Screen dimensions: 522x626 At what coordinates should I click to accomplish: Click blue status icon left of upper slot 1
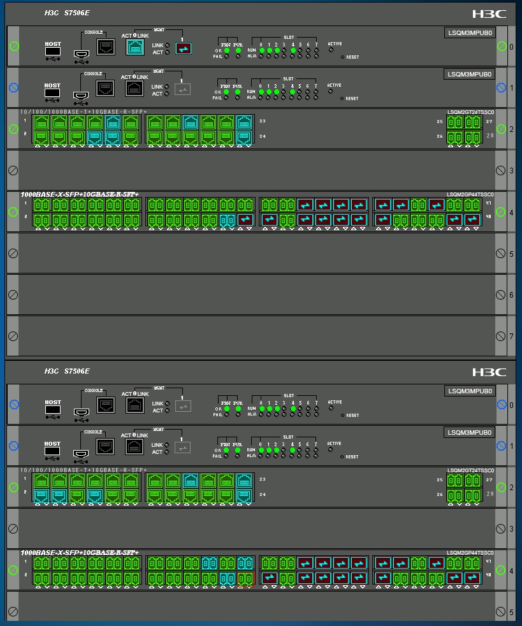pyautogui.click(x=14, y=87)
